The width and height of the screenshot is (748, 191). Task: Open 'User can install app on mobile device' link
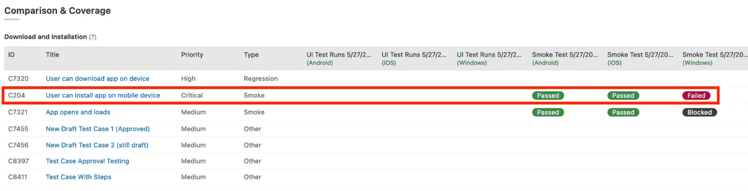(x=103, y=95)
